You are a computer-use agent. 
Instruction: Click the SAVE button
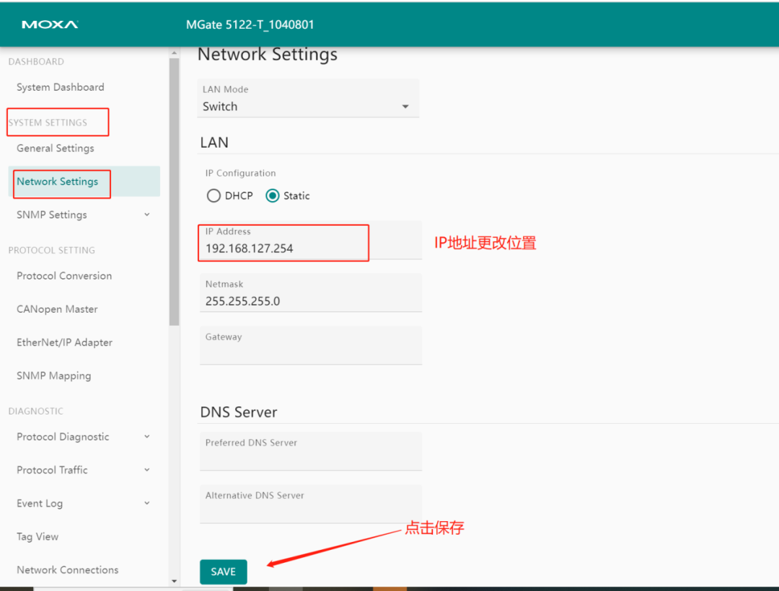[x=223, y=571]
